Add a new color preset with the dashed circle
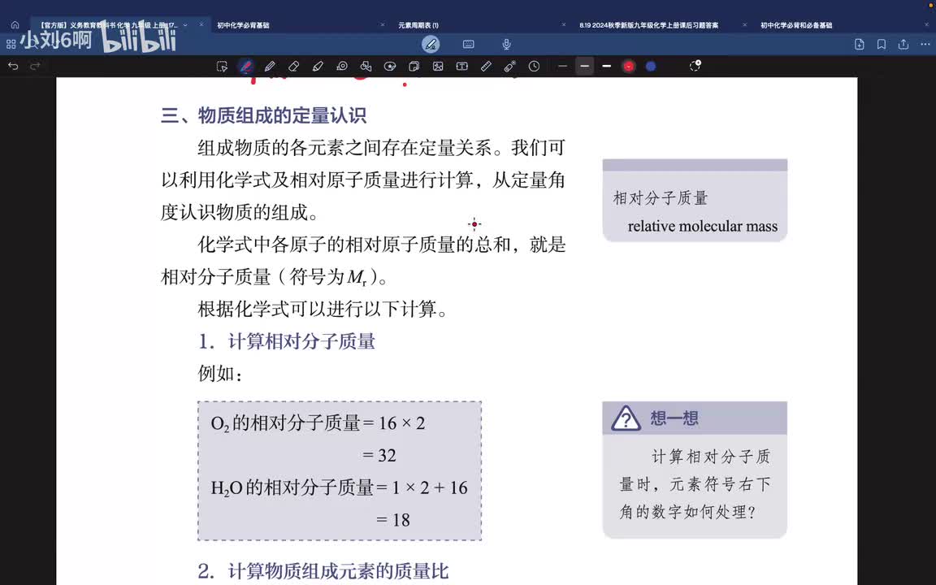This screenshot has height=585, width=936. coord(695,66)
